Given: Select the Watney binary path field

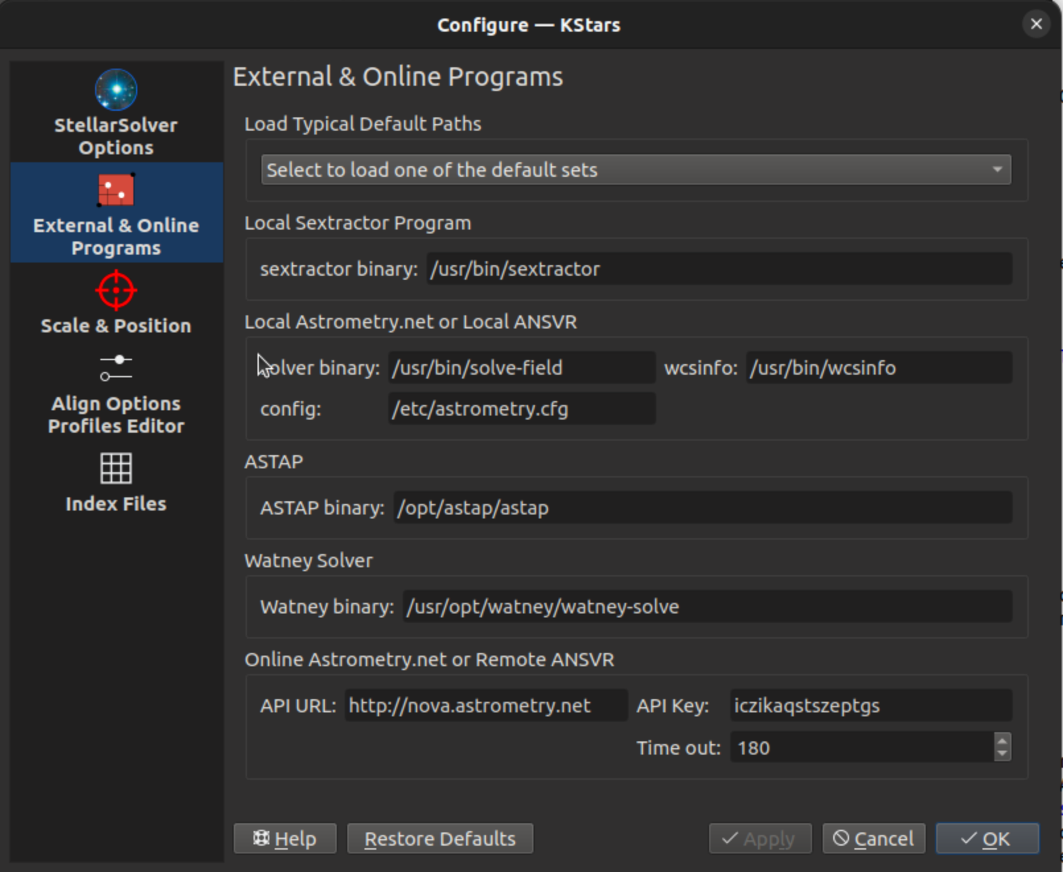Looking at the screenshot, I should (706, 607).
